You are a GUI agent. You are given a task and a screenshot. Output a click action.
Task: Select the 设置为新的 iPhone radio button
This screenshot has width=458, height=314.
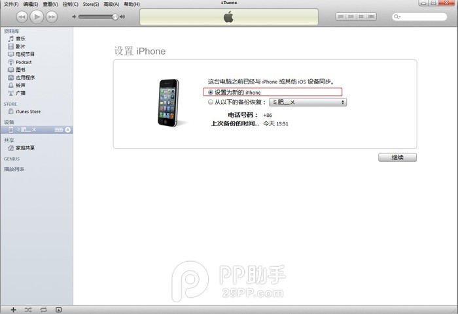click(210, 93)
